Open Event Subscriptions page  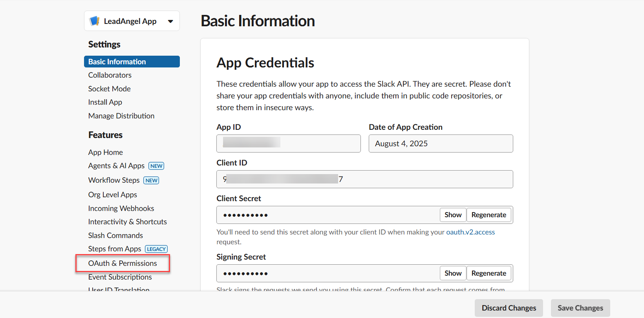tap(120, 277)
